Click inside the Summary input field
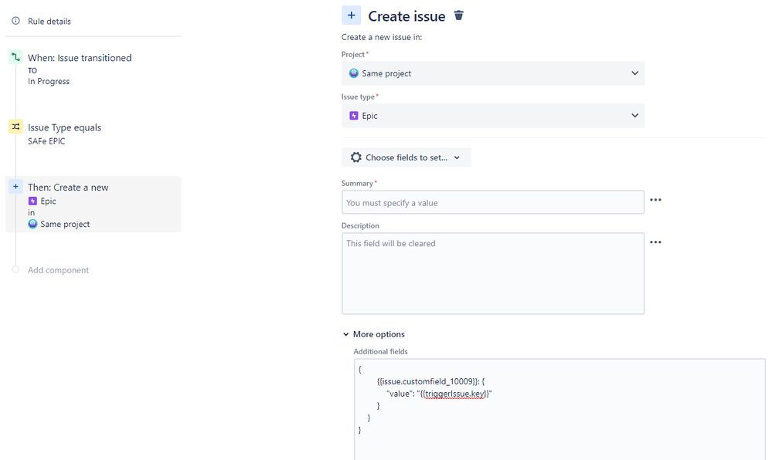The height and width of the screenshot is (460, 772). [x=491, y=200]
